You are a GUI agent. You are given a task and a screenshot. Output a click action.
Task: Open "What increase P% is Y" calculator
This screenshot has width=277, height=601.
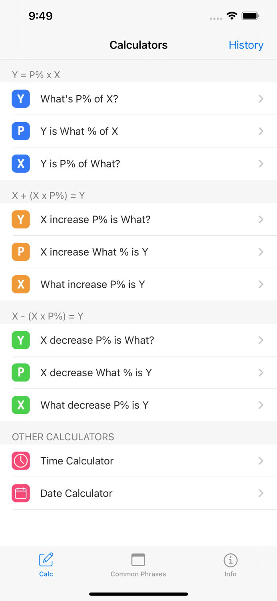[139, 284]
